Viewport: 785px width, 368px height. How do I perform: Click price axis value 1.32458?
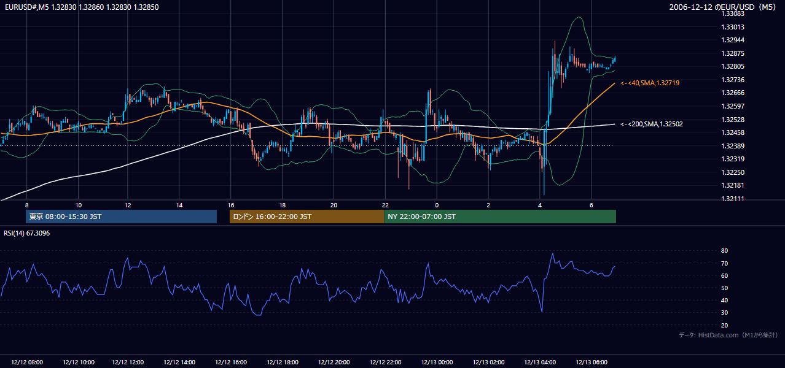(733, 132)
